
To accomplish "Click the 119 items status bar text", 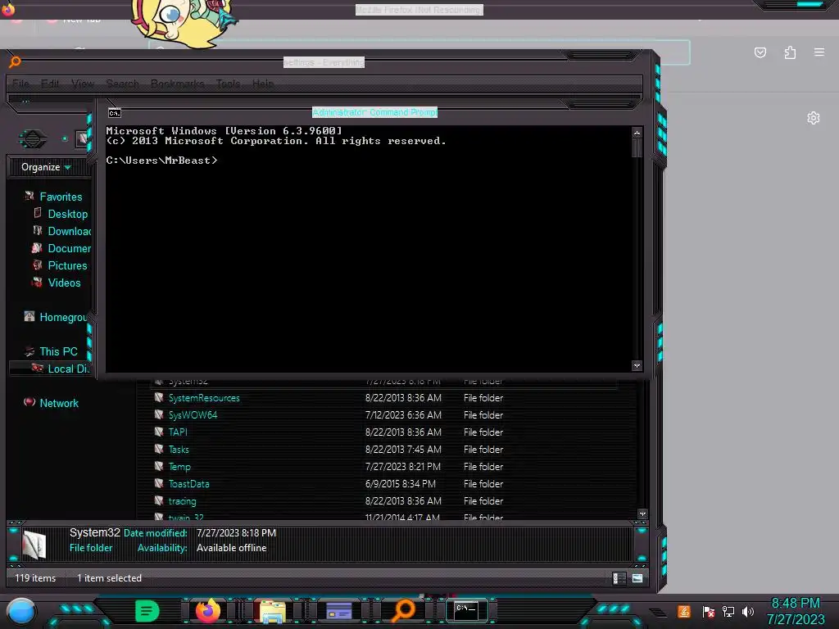I will 35,578.
